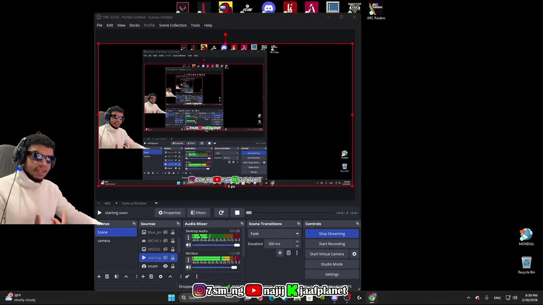The width and height of the screenshot is (543, 305).
Task: Open the Docks menu
Action: [x=134, y=25]
